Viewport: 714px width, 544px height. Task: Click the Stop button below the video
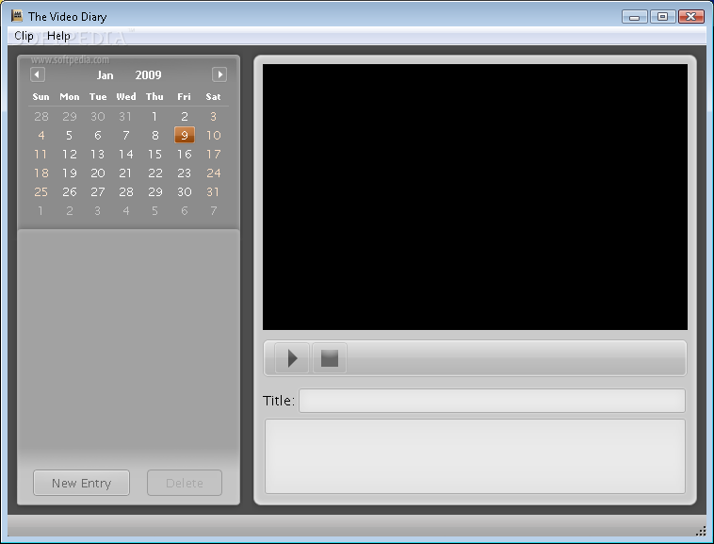(x=330, y=358)
